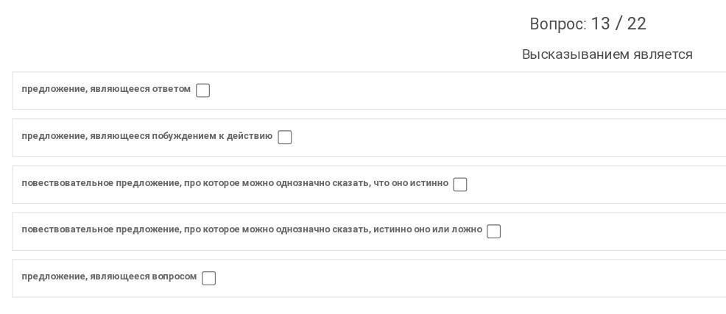Choose the option text ending 'истинно оно или ложно'
This screenshot has height=314, width=726.
point(252,230)
